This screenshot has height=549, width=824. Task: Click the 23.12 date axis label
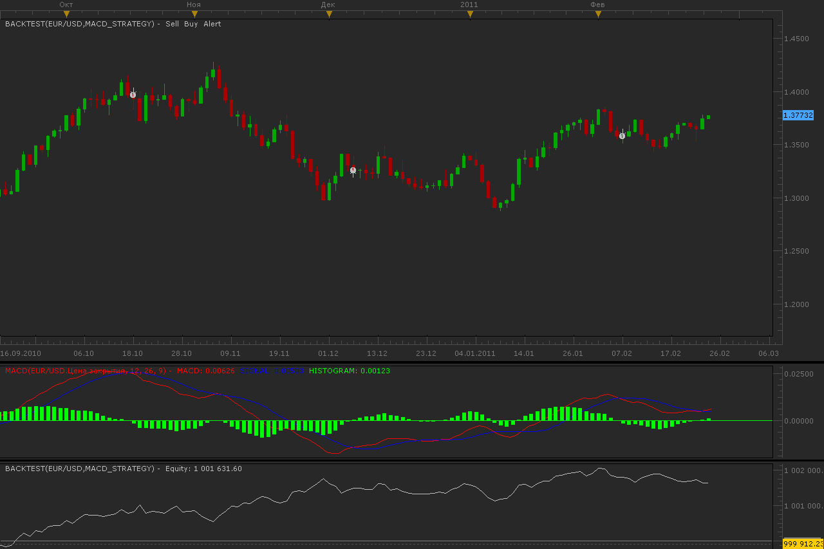(x=426, y=353)
